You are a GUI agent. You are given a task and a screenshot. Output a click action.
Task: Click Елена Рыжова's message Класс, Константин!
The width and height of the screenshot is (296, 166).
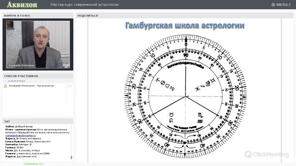(x=28, y=142)
